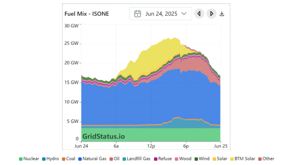Toggle the Refuse legend swatch

pos(156,159)
